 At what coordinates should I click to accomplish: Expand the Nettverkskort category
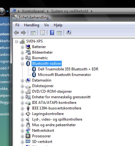(22, 131)
